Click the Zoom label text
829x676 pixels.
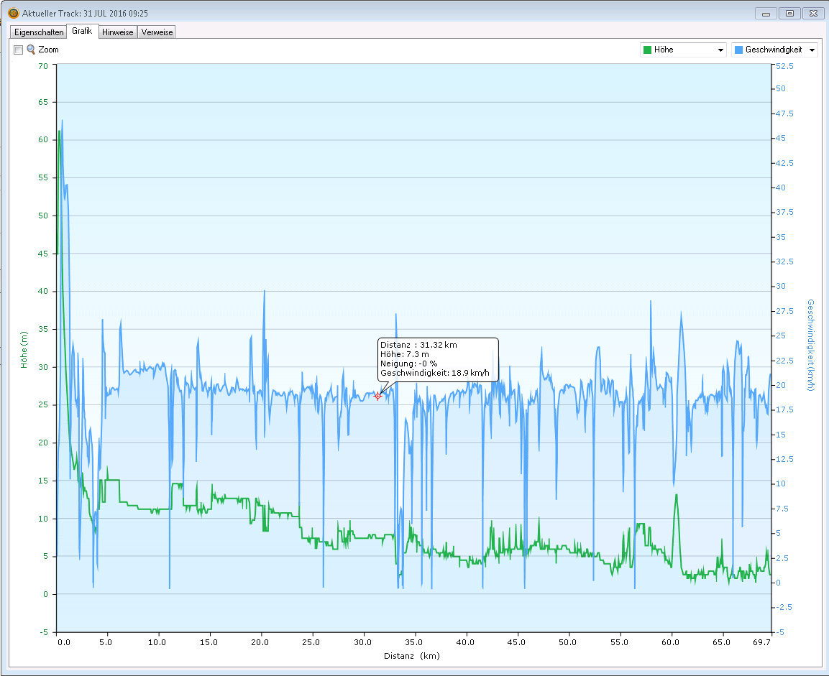[49, 50]
